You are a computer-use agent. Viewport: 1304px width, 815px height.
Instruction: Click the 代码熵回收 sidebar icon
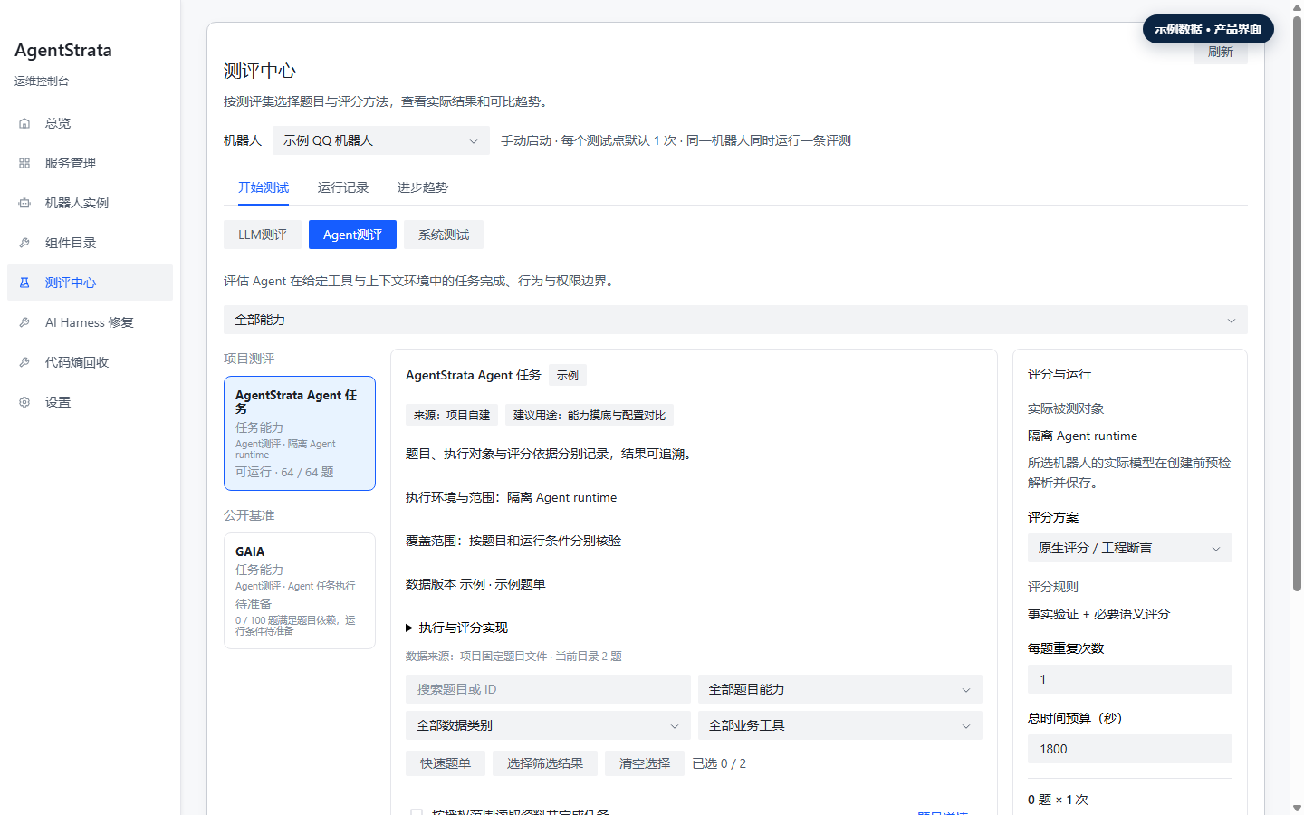(x=24, y=362)
